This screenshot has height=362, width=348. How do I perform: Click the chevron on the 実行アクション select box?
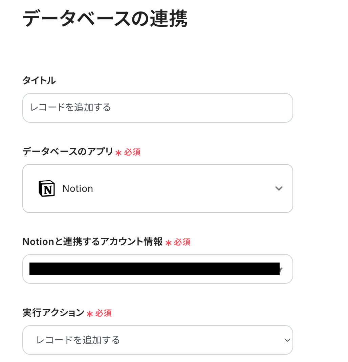pyautogui.click(x=287, y=340)
